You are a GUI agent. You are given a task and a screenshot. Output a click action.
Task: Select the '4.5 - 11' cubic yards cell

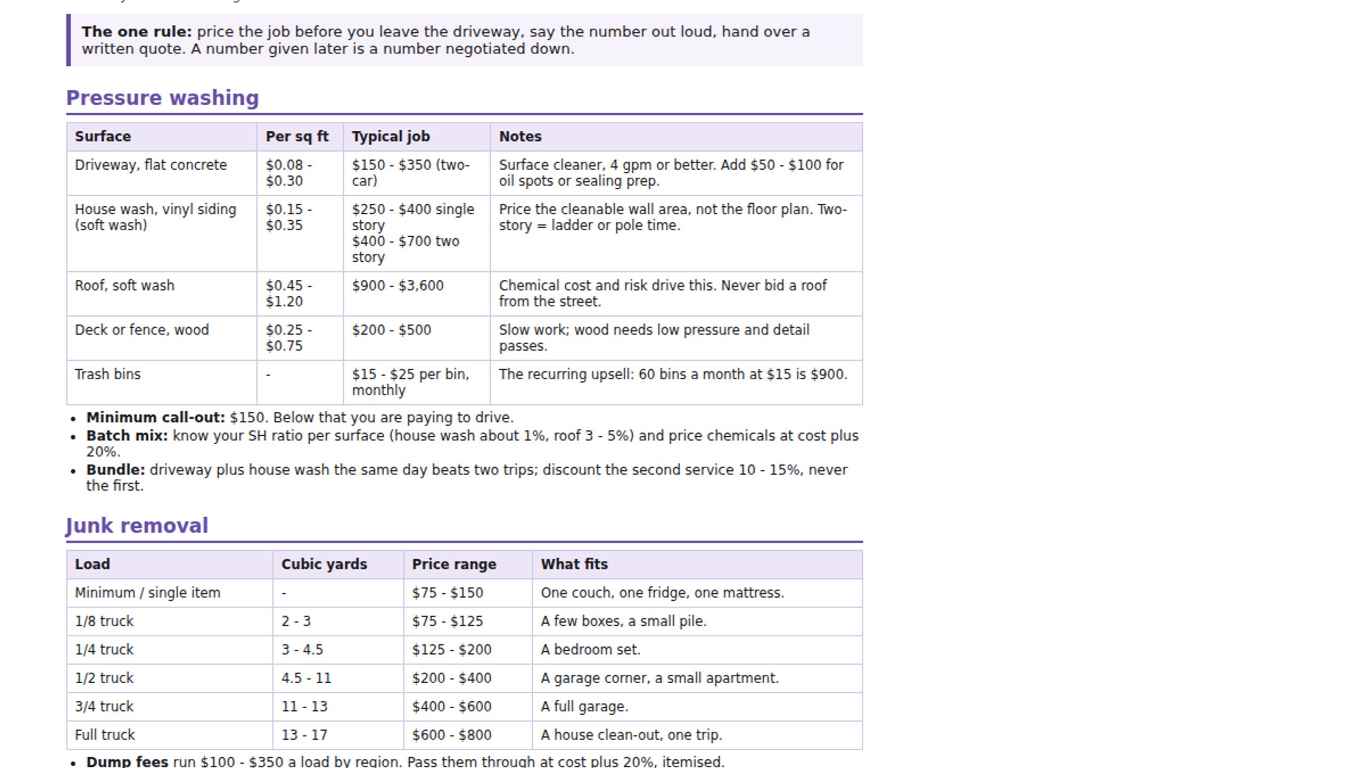click(x=338, y=678)
